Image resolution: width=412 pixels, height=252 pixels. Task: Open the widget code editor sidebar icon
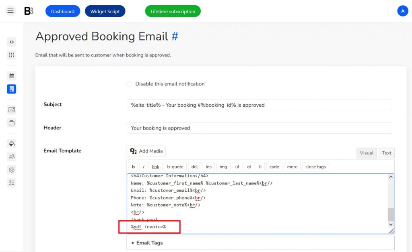coord(11,42)
